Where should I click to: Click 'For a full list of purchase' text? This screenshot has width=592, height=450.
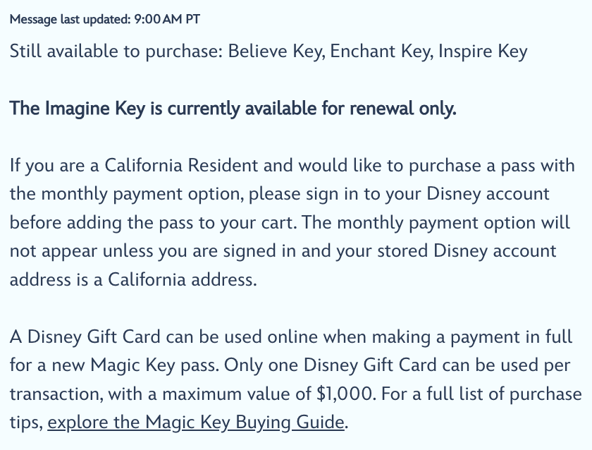point(481,394)
